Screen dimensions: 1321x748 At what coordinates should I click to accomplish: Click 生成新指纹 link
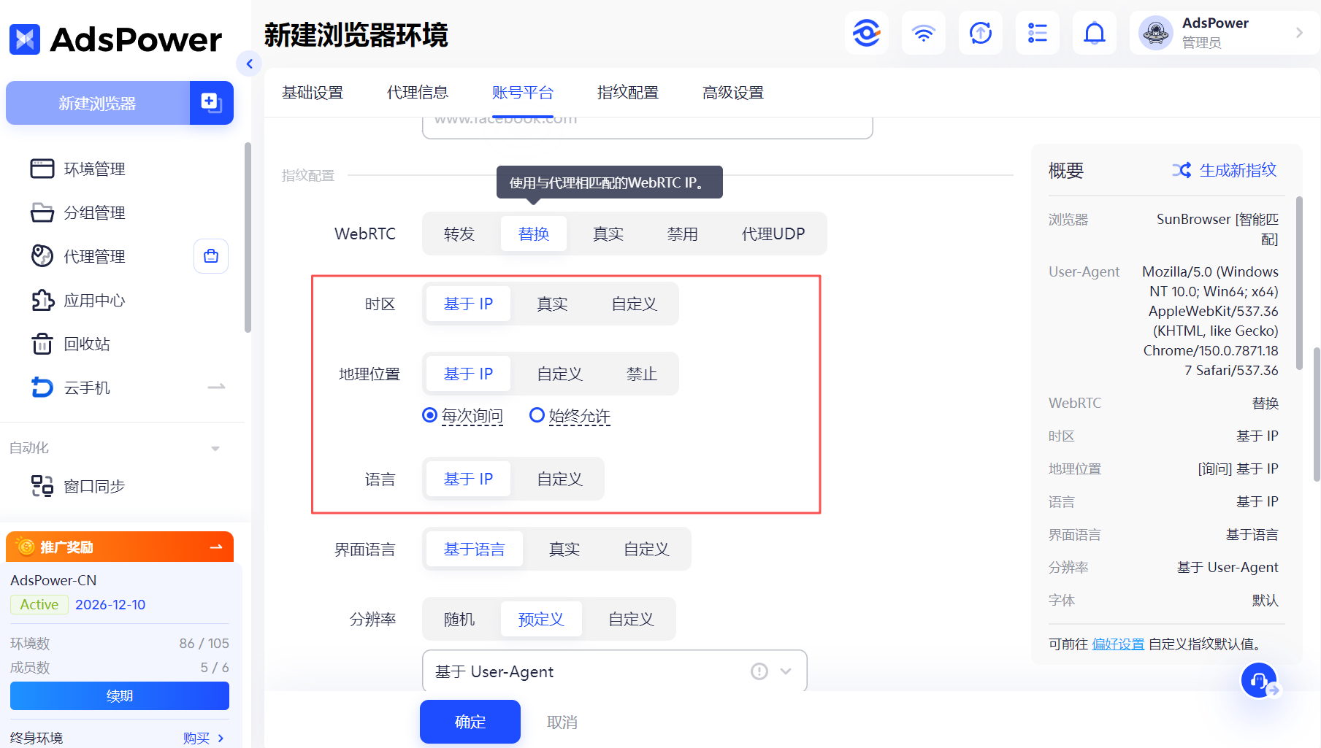coord(1238,170)
